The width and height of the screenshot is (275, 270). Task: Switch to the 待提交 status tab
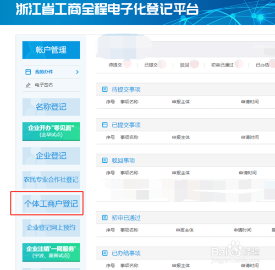point(115,65)
